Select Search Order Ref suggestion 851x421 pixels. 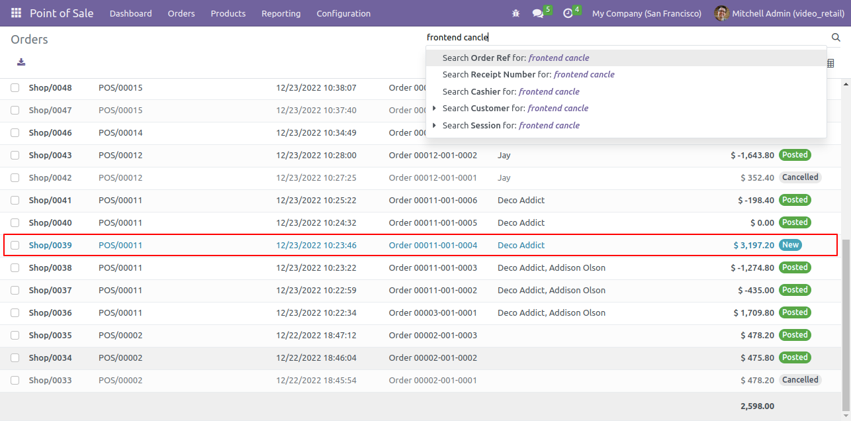tap(626, 58)
